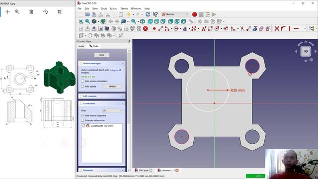Screen dimensions: 318x179
Task: Open the Sketch menu
Action: (124, 8)
